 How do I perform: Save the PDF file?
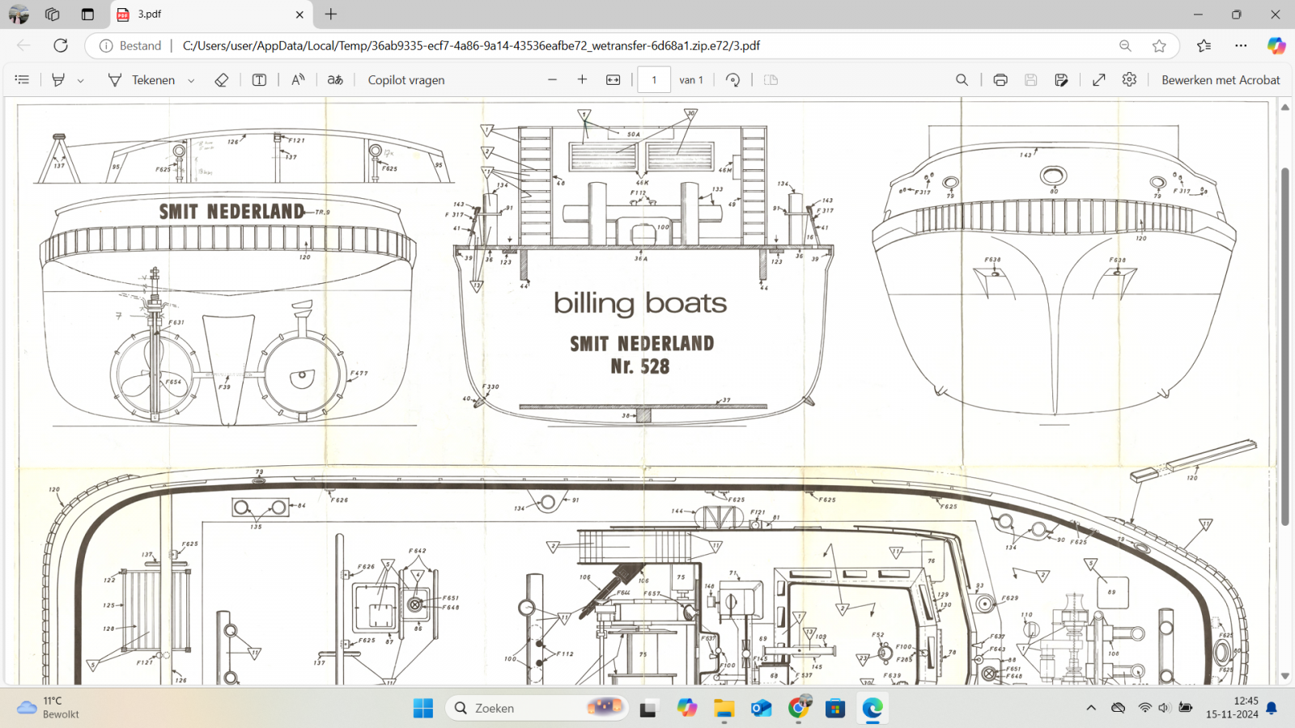pyautogui.click(x=1030, y=79)
